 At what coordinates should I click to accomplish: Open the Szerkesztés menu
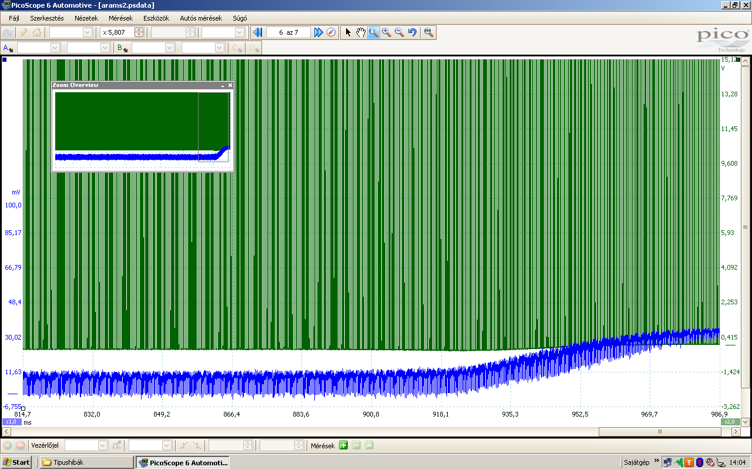point(47,18)
